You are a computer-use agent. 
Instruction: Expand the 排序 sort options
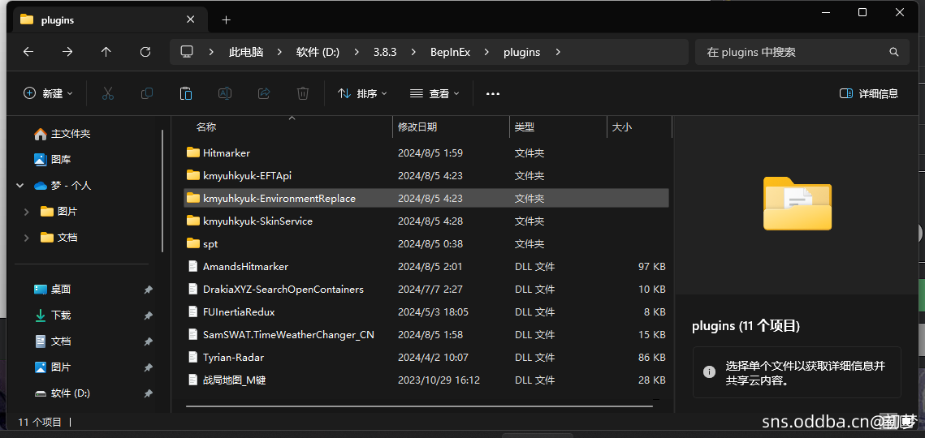(x=362, y=93)
